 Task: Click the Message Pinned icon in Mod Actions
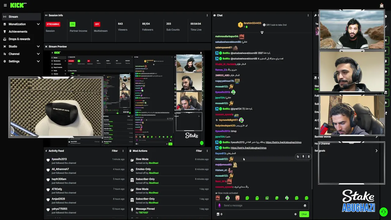pos(132,210)
